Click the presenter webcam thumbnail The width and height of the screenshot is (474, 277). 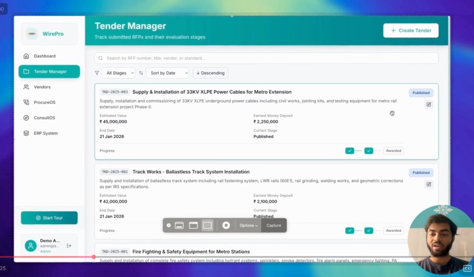(440, 239)
